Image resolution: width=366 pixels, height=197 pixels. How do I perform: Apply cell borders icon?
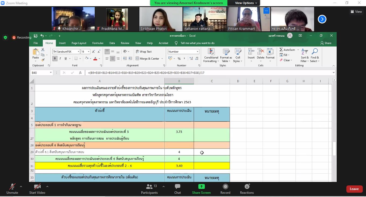(x=76, y=58)
